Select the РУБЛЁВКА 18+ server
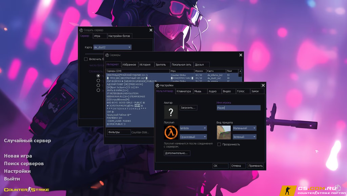 [130, 118]
